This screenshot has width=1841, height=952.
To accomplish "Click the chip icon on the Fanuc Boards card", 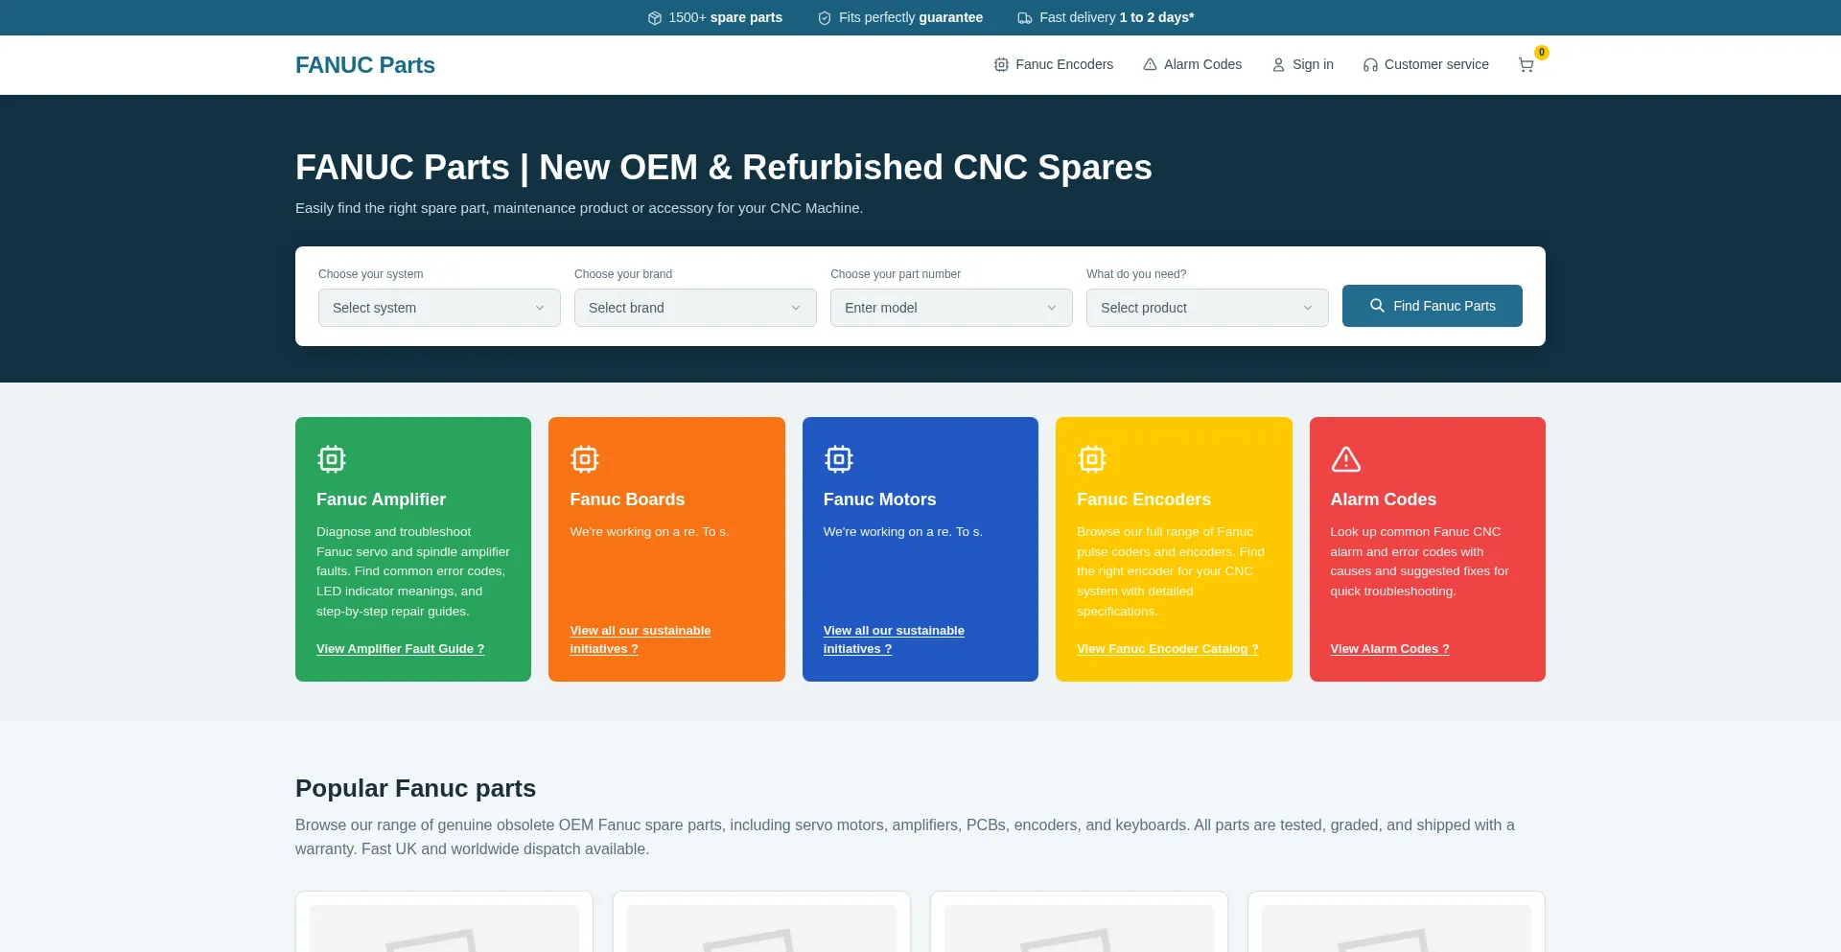I will click(x=585, y=459).
